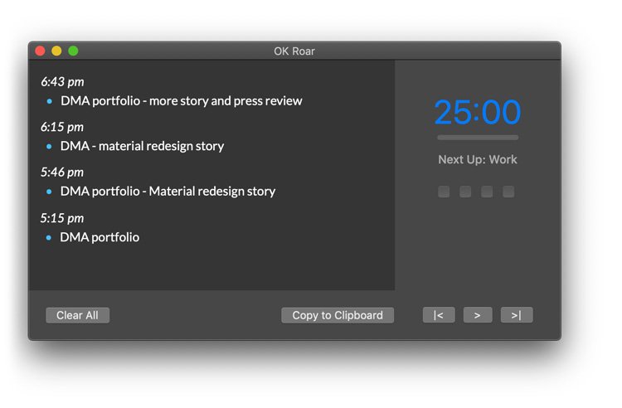Select 'DMA - material redesign story' entry
622x408 pixels.
[142, 146]
